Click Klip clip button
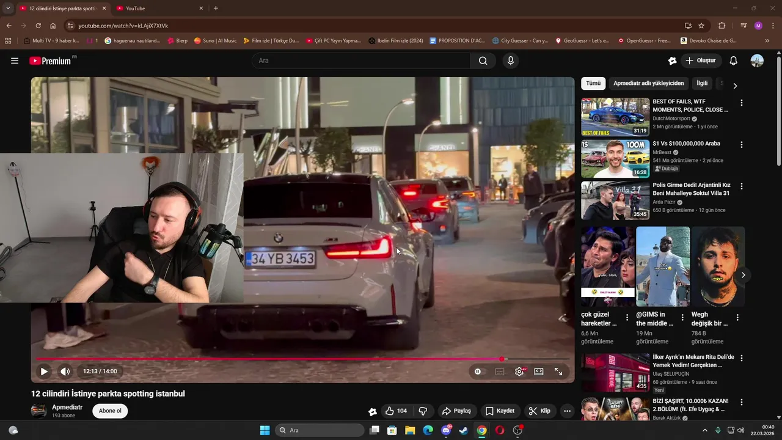This screenshot has width=782, height=440. [x=539, y=411]
